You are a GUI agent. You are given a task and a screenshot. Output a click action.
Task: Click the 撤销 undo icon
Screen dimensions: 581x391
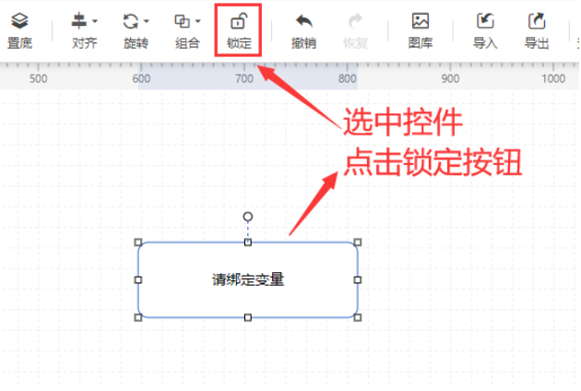tap(303, 21)
